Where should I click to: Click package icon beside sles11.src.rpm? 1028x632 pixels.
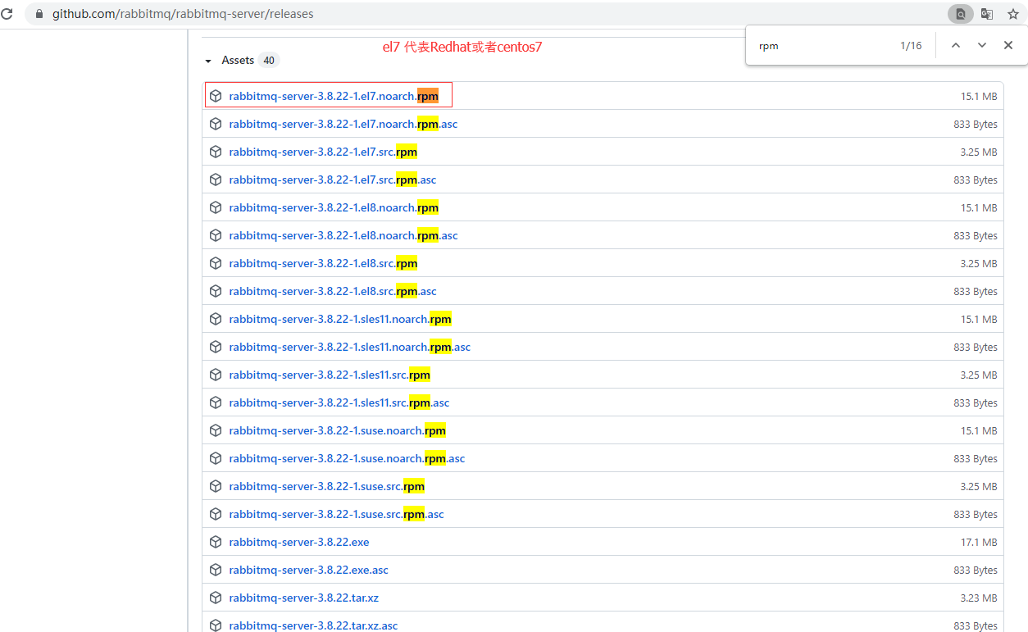click(x=216, y=375)
